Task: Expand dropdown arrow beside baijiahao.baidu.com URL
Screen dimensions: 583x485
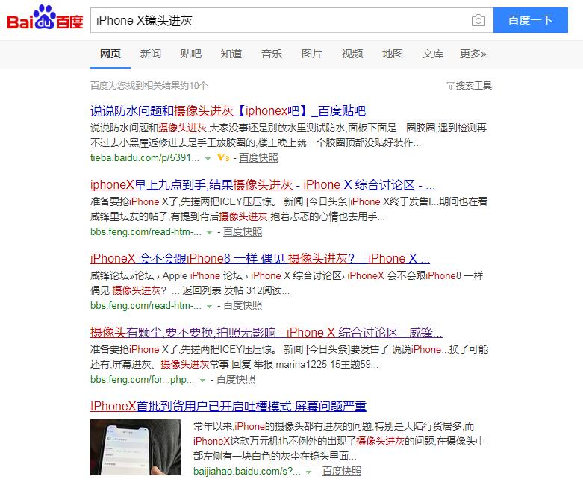Action: pos(308,472)
